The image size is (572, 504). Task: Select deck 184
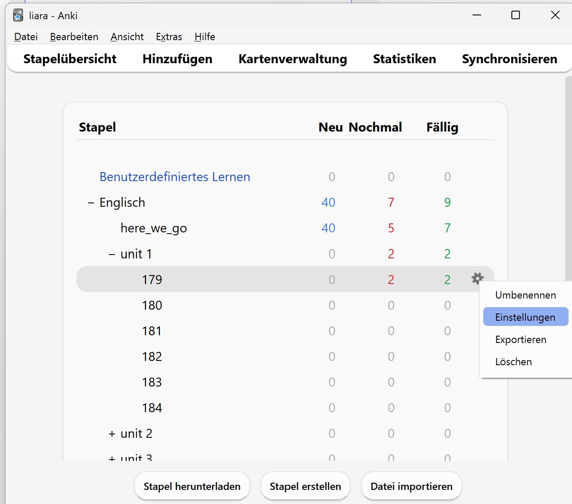152,408
